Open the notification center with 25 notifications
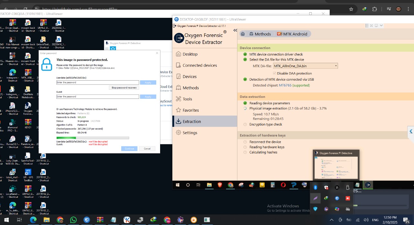This screenshot has width=414, height=225. click(406, 220)
